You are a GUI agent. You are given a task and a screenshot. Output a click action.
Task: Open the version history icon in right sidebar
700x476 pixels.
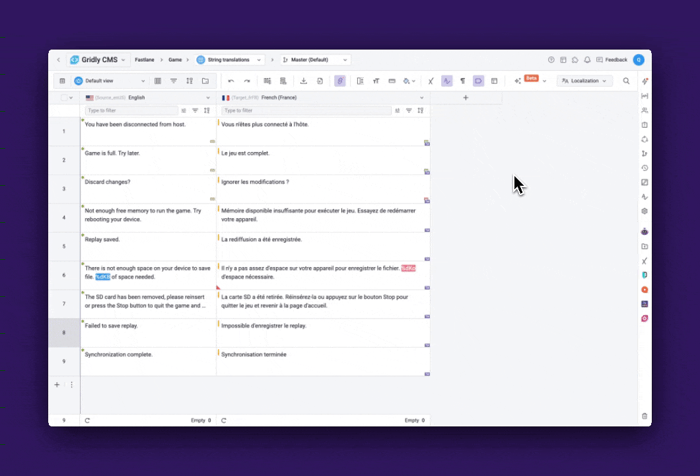645,168
